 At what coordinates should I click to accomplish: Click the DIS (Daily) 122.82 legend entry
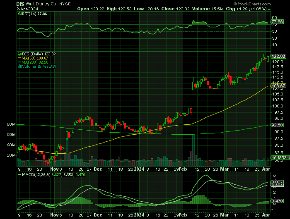(x=39, y=54)
